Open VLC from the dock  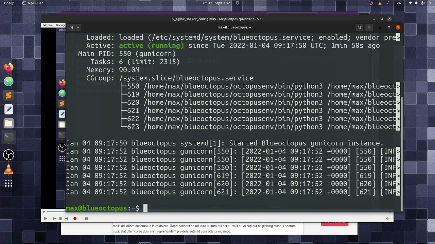pyautogui.click(x=8, y=169)
